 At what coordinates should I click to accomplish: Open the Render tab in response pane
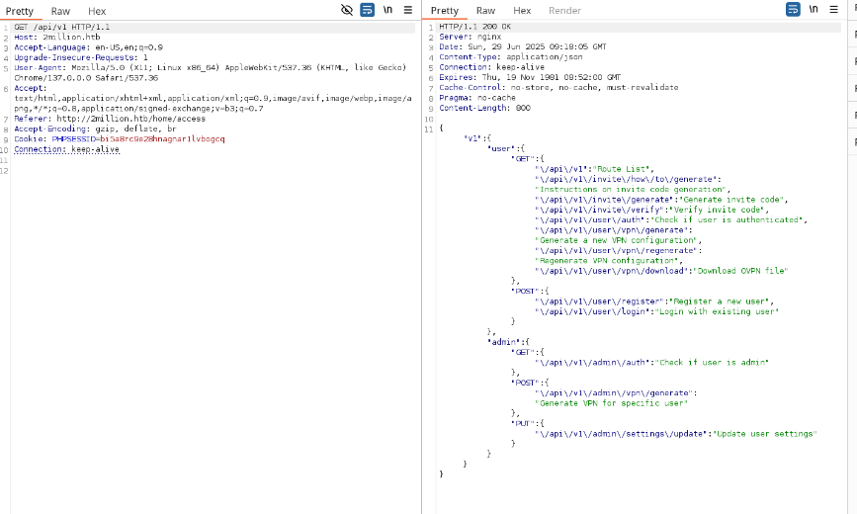tap(564, 11)
